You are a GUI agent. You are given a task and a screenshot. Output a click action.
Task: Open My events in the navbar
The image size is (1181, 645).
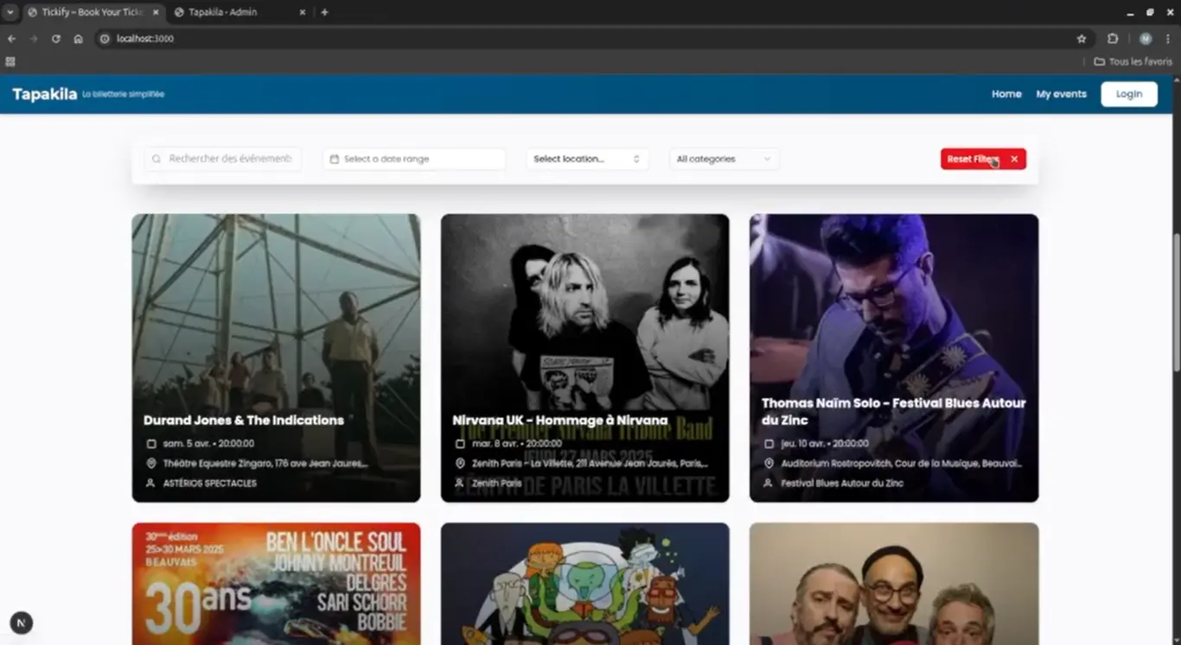point(1061,94)
